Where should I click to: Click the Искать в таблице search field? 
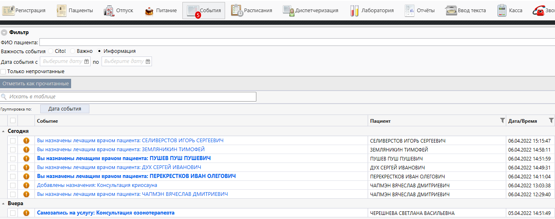tap(130, 97)
